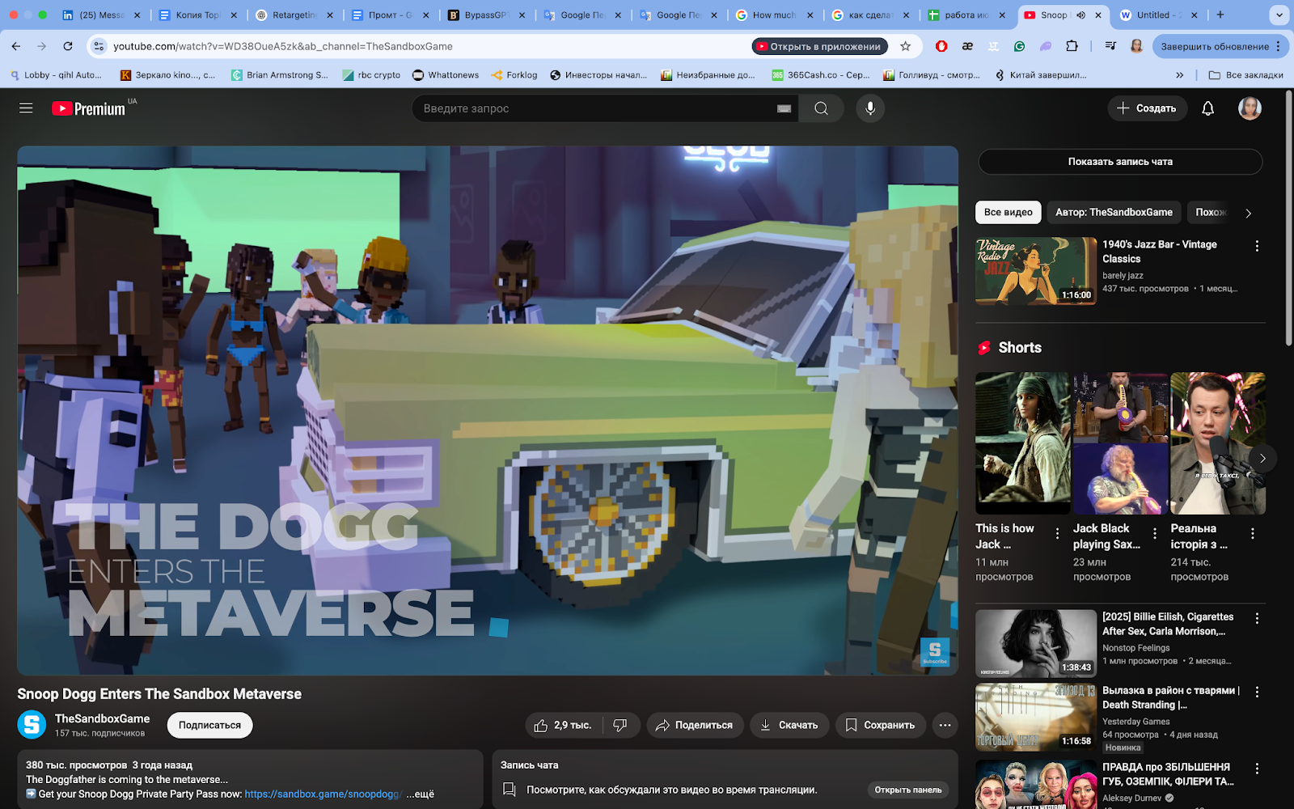
Task: Start voice search with the microphone
Action: click(x=870, y=108)
